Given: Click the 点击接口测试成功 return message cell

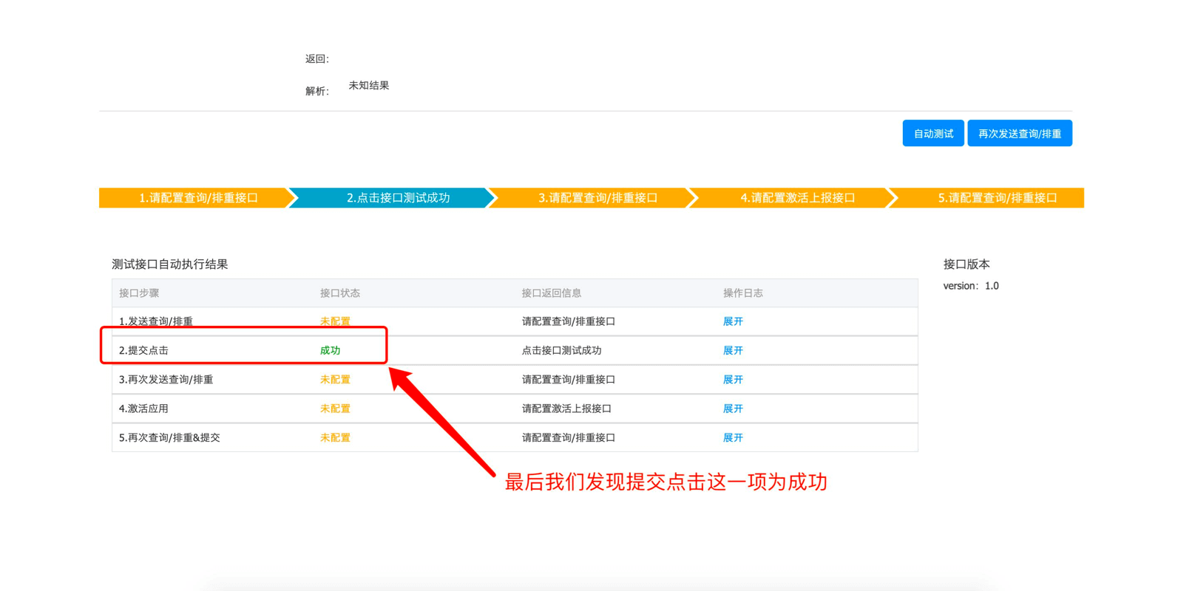Looking at the screenshot, I should 561,350.
